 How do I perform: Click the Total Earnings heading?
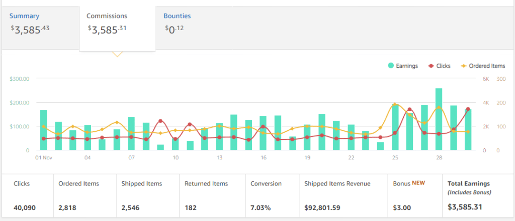(x=469, y=184)
